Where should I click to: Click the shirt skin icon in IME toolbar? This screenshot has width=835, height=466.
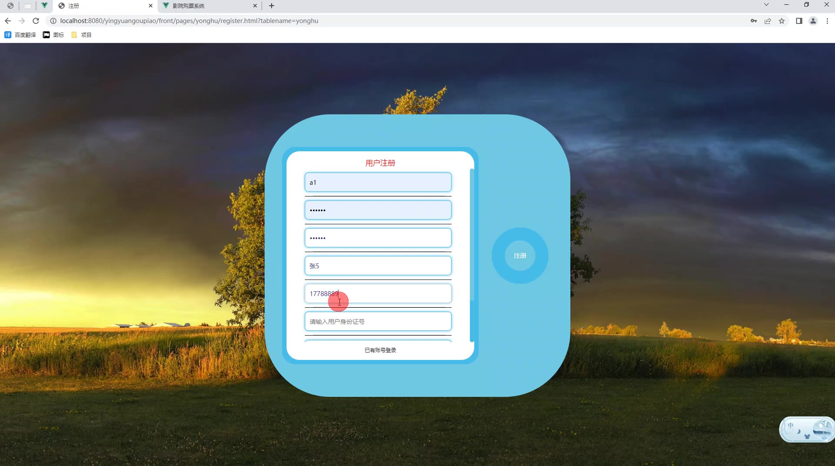[807, 436]
